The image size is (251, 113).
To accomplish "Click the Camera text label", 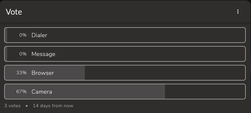I will [42, 92].
